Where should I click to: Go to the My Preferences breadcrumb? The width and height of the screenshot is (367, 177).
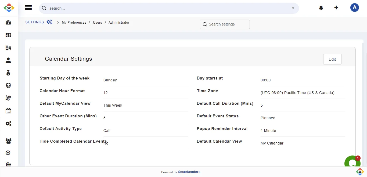pyautogui.click(x=74, y=23)
